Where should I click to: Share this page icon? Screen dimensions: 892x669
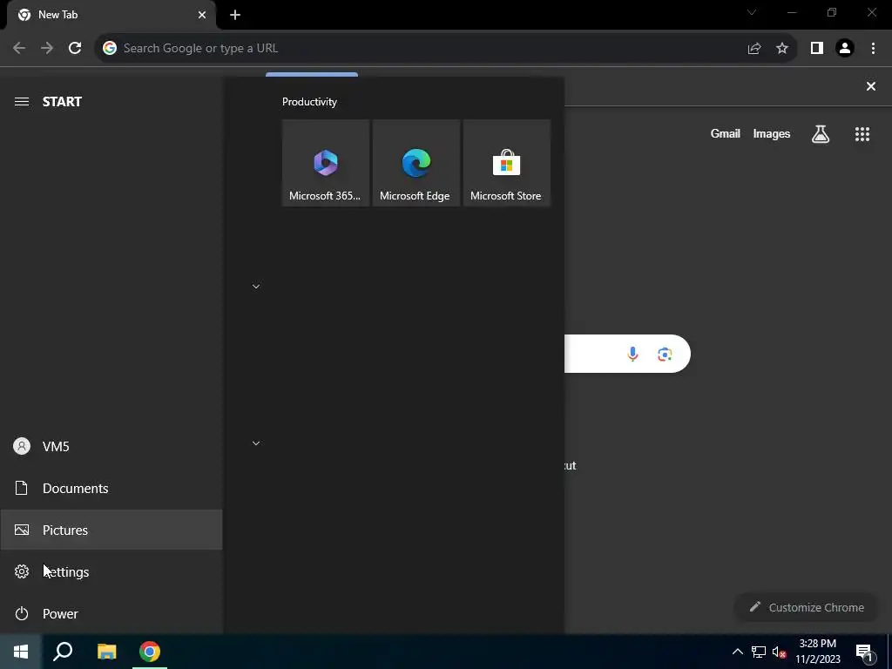coord(754,49)
